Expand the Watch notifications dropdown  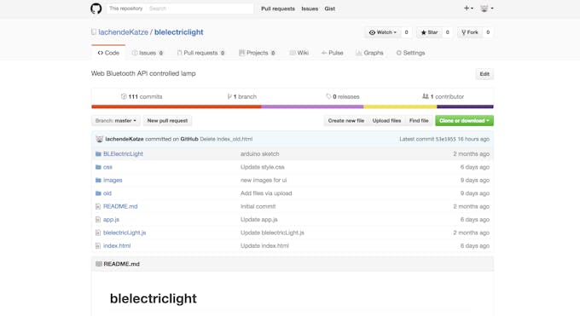point(383,32)
